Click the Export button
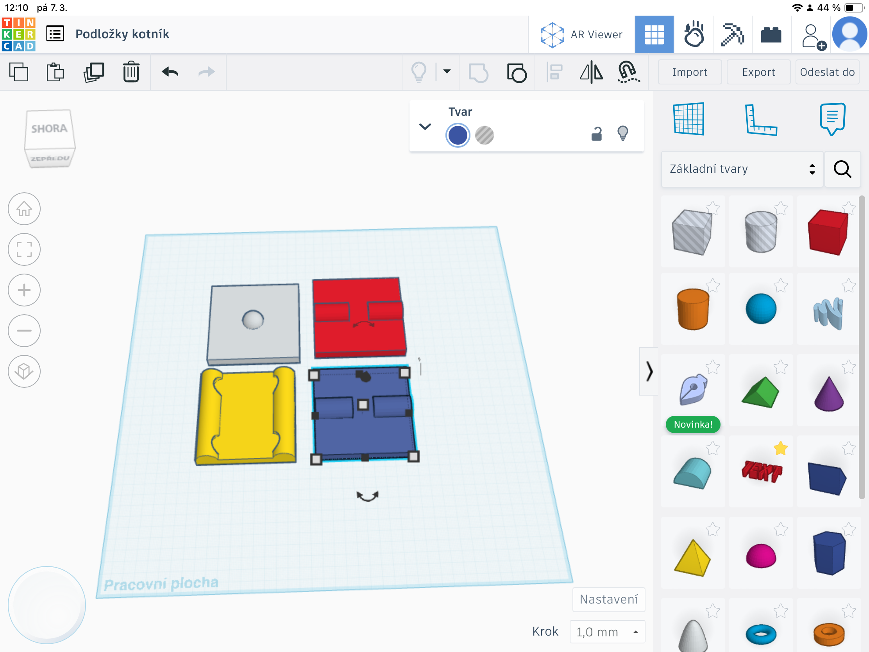The image size is (869, 652). pyautogui.click(x=758, y=72)
